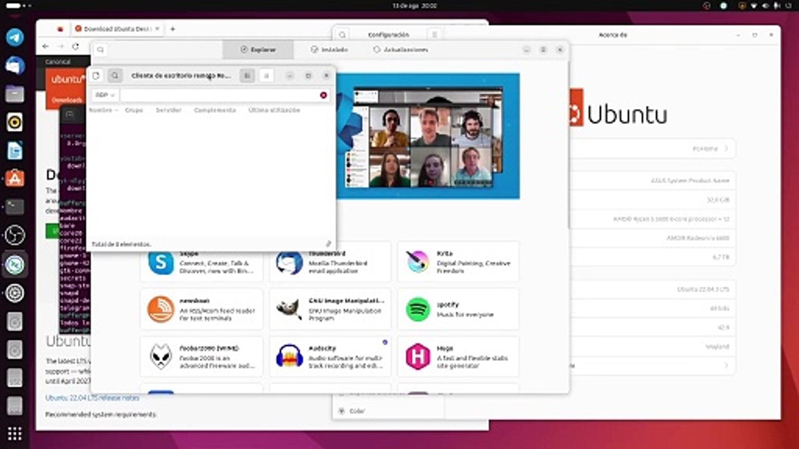Go back in Firefox
Viewport: 799px width, 449px height.
[x=46, y=46]
